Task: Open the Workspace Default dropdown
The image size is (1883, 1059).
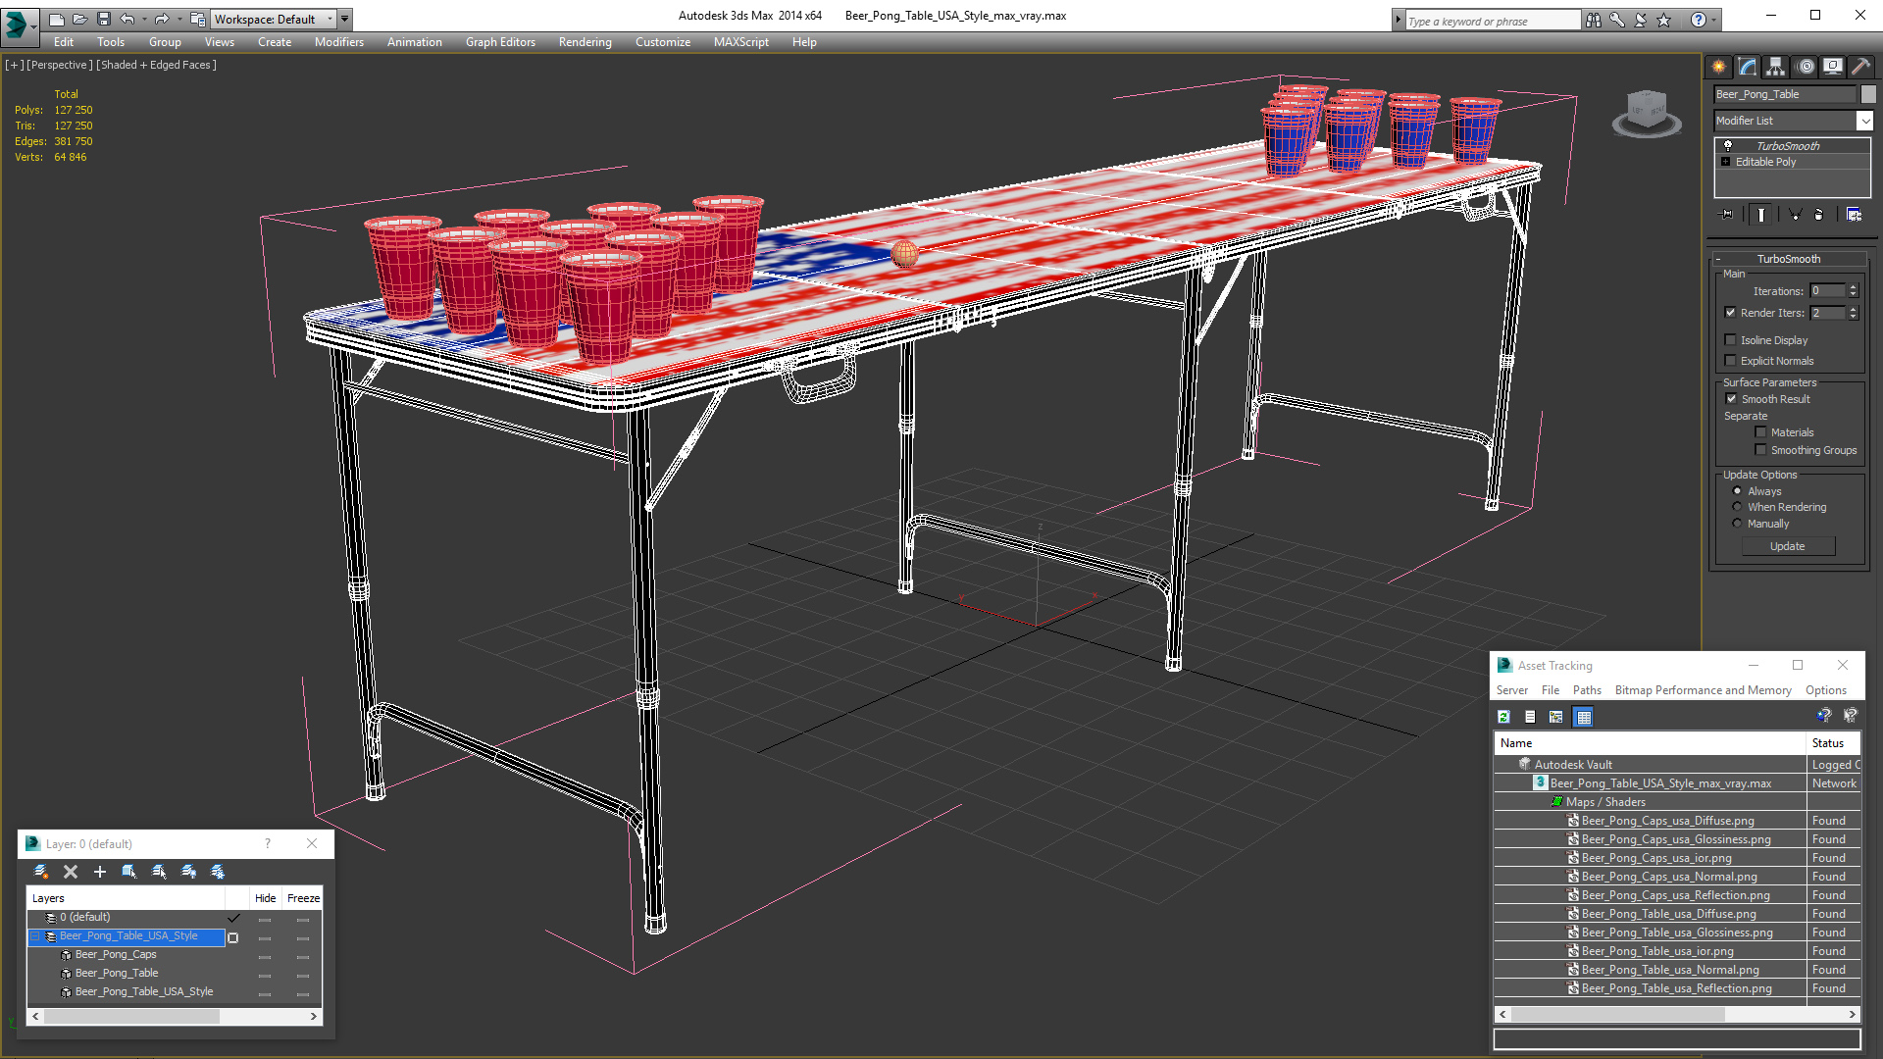Action: coord(330,19)
